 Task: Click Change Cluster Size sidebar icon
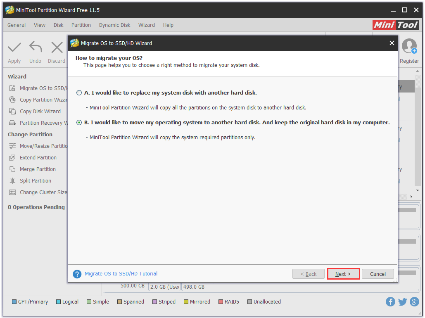pos(12,192)
